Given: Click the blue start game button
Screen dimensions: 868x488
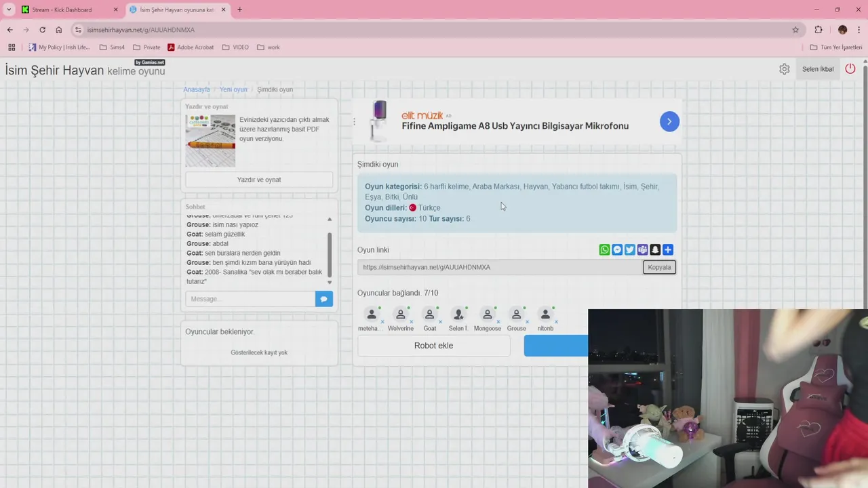Looking at the screenshot, I should (556, 346).
